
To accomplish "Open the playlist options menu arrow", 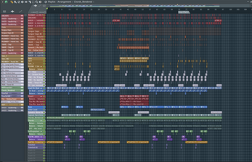I will coord(2,2).
